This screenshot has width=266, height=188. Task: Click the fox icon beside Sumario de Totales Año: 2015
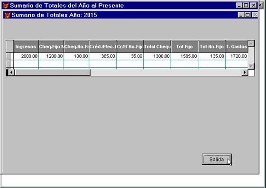(8, 15)
